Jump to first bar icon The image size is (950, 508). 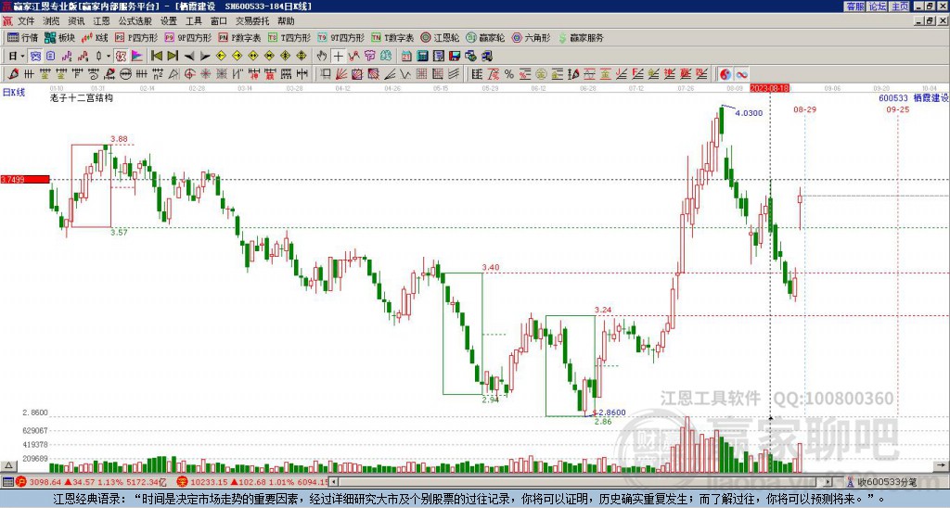(x=156, y=57)
